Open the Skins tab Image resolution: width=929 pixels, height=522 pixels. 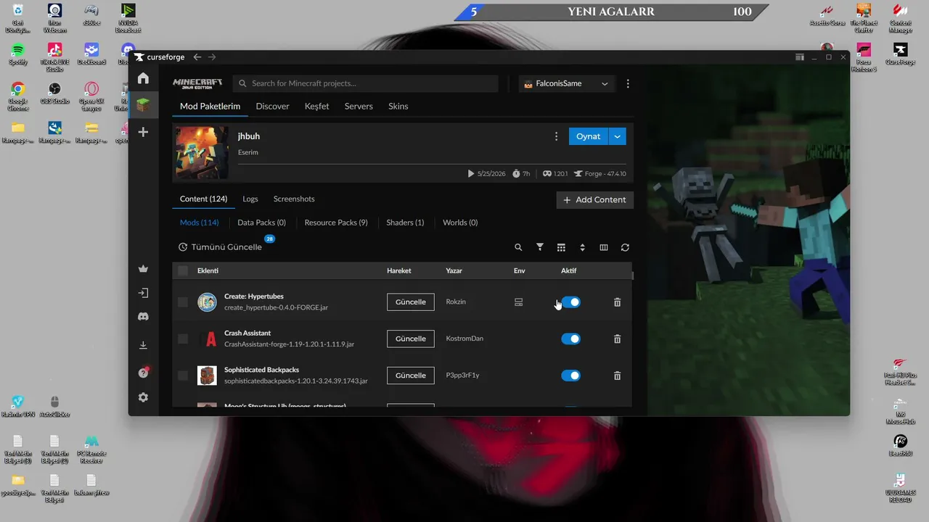[x=398, y=106]
